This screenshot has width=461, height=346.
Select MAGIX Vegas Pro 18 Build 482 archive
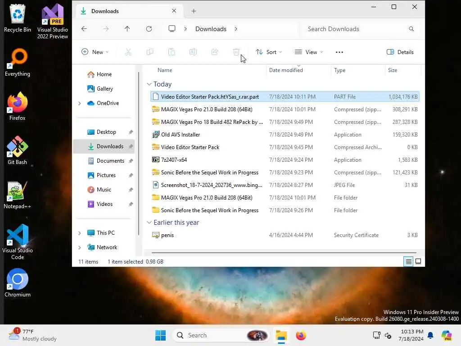[285, 122]
